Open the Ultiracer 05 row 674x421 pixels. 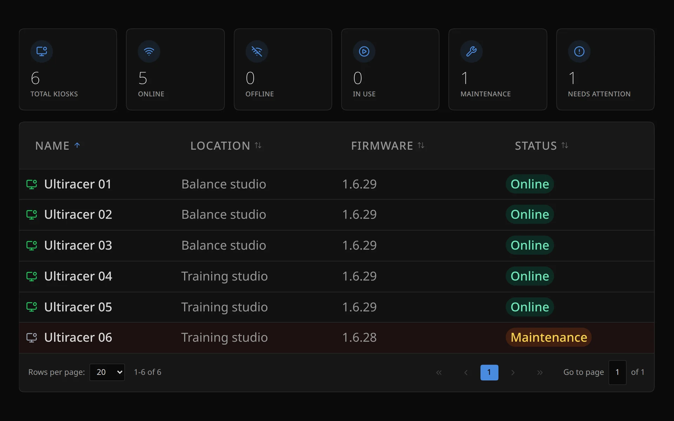pyautogui.click(x=337, y=307)
